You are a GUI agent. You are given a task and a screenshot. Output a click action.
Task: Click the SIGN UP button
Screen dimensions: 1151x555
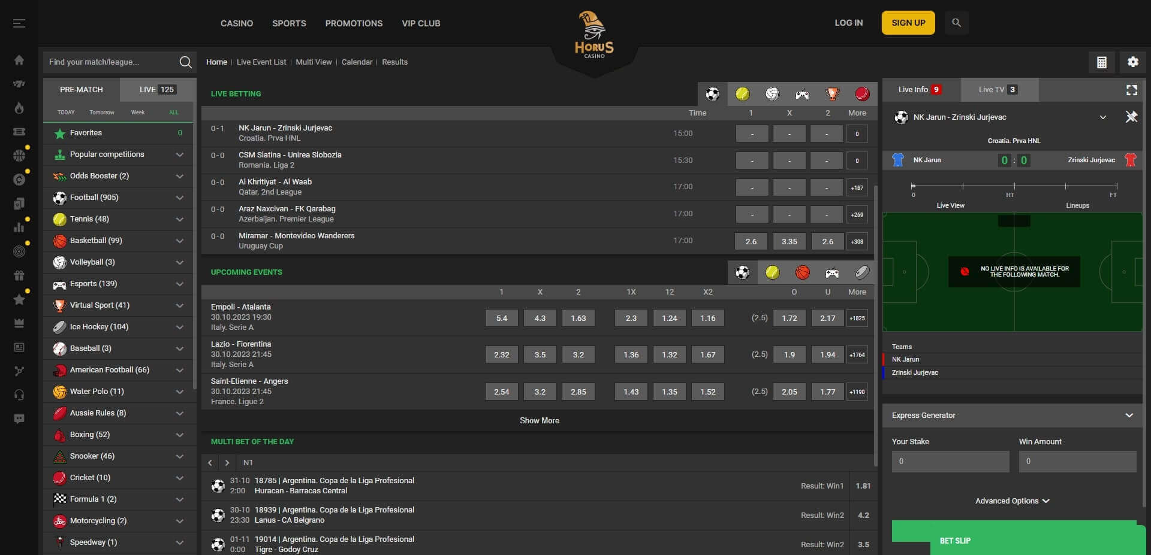(908, 23)
